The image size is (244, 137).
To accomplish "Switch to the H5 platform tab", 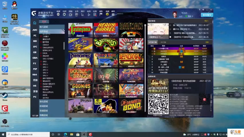I will coord(35,86).
